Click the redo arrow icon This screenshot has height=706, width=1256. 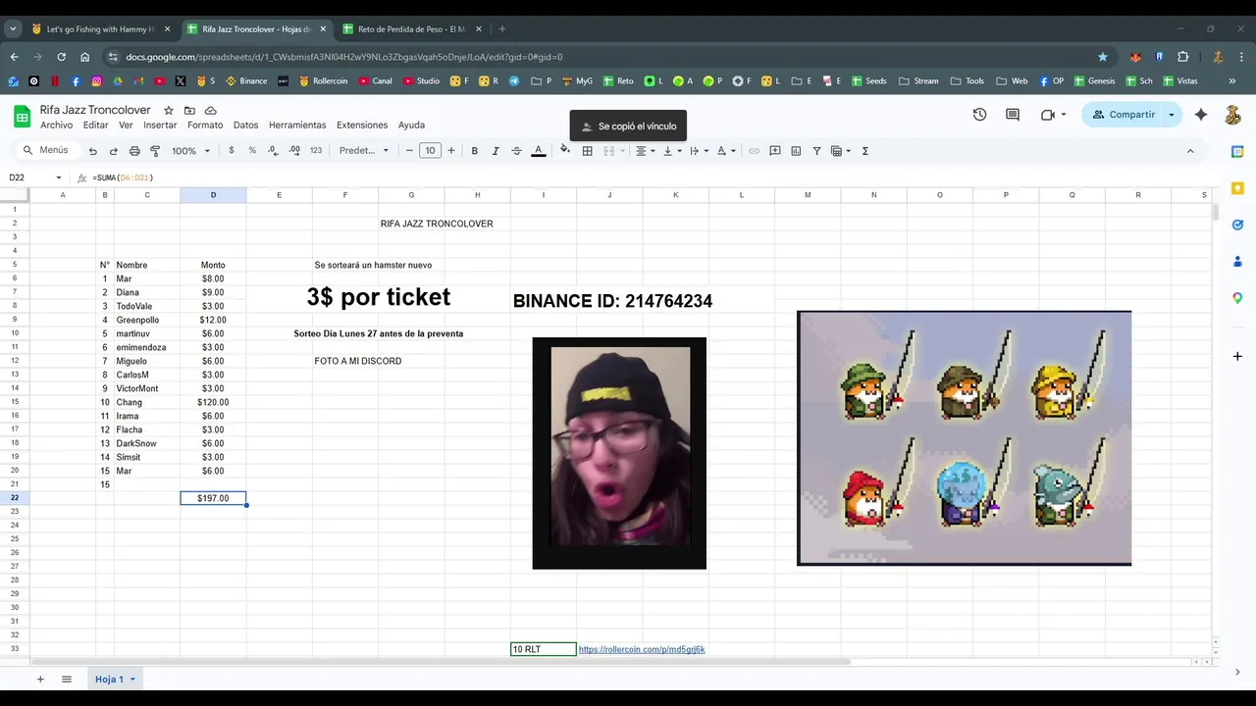pos(113,151)
